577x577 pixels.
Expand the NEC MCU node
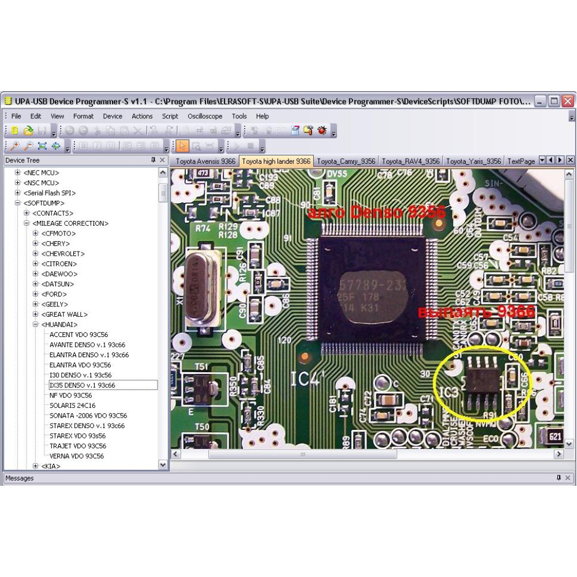point(17,172)
